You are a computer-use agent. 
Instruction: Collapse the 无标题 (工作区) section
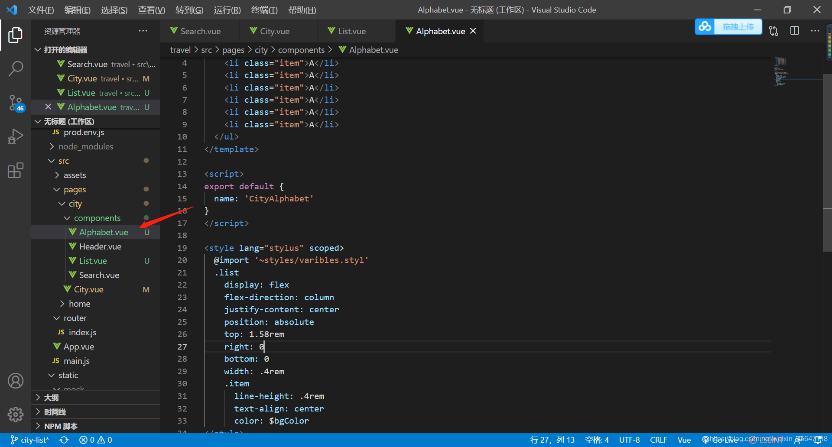(95, 121)
